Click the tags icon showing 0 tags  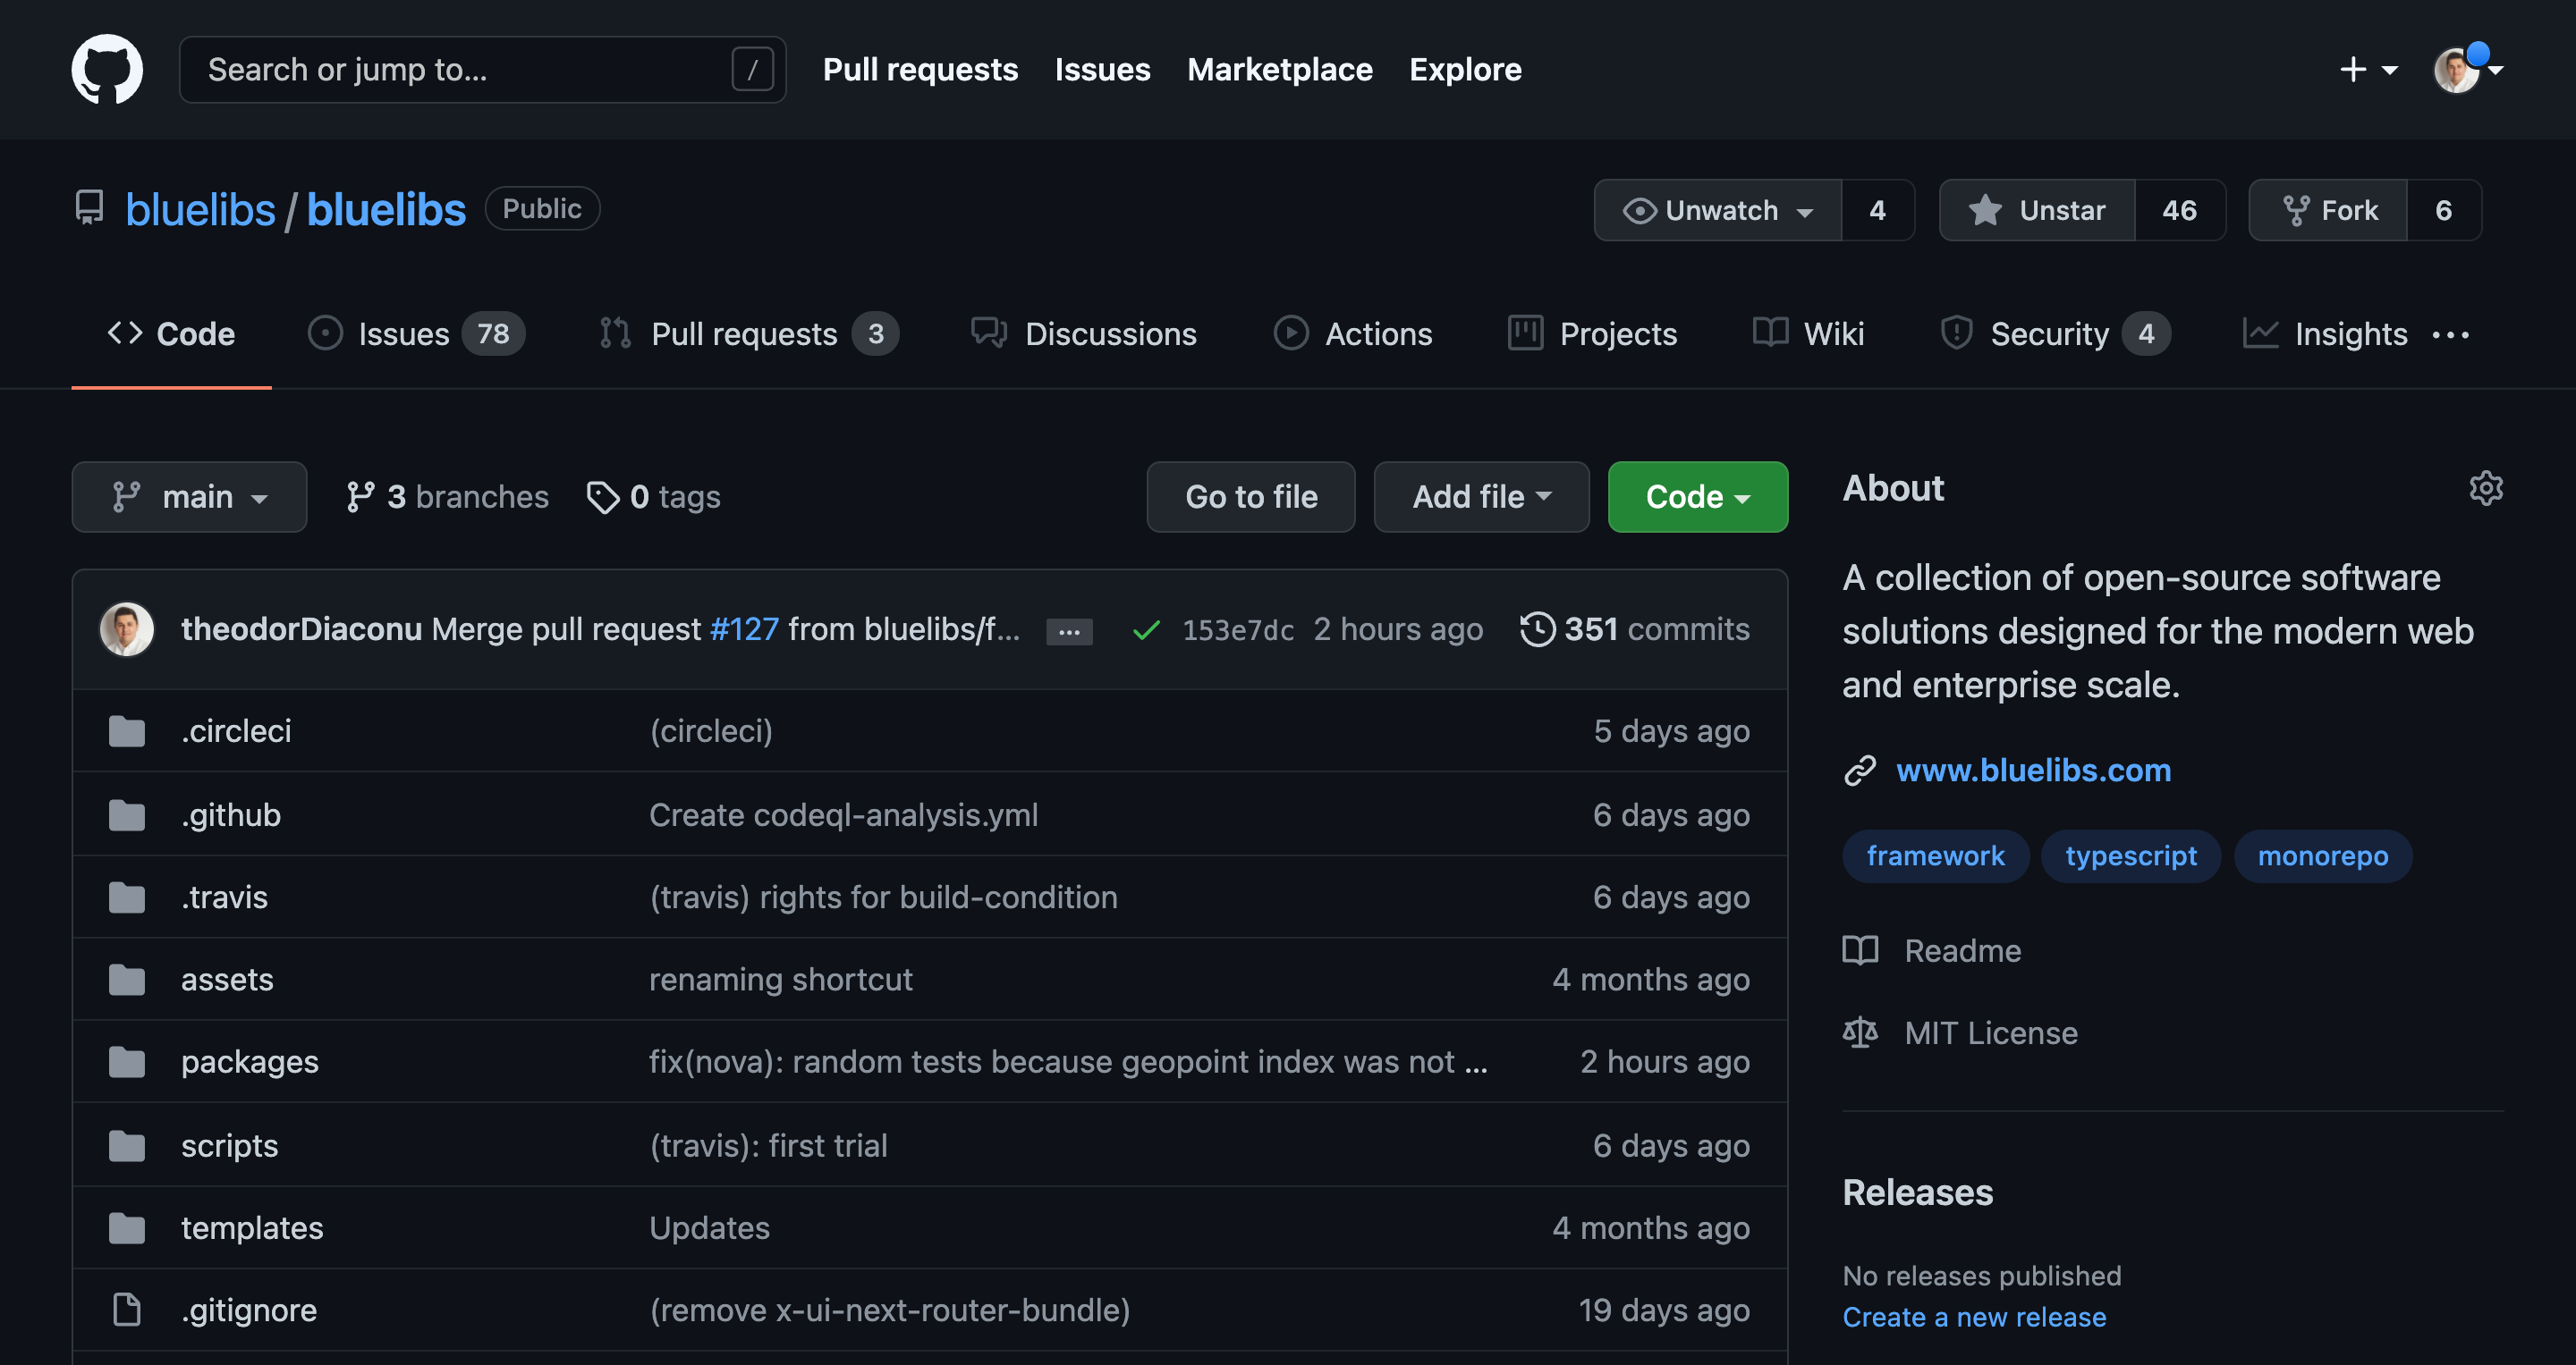(x=602, y=497)
